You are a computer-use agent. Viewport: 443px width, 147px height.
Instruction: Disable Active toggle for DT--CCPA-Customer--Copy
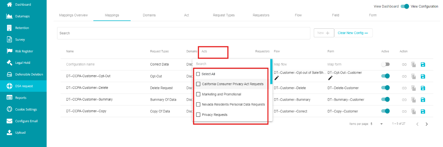[x=385, y=111]
